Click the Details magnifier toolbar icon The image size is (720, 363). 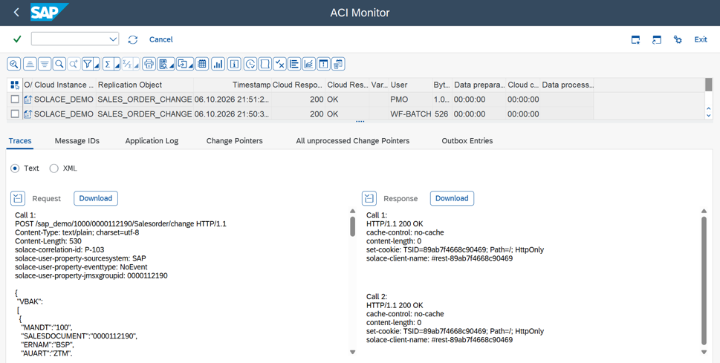pyautogui.click(x=14, y=65)
